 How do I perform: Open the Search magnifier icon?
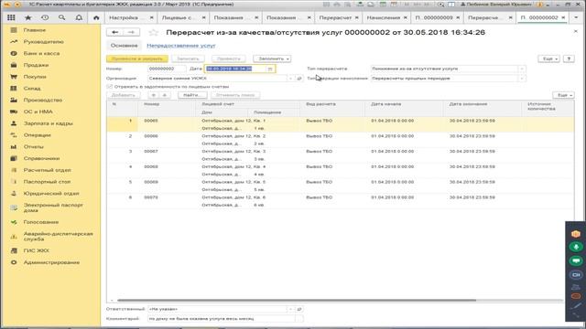[61, 17]
